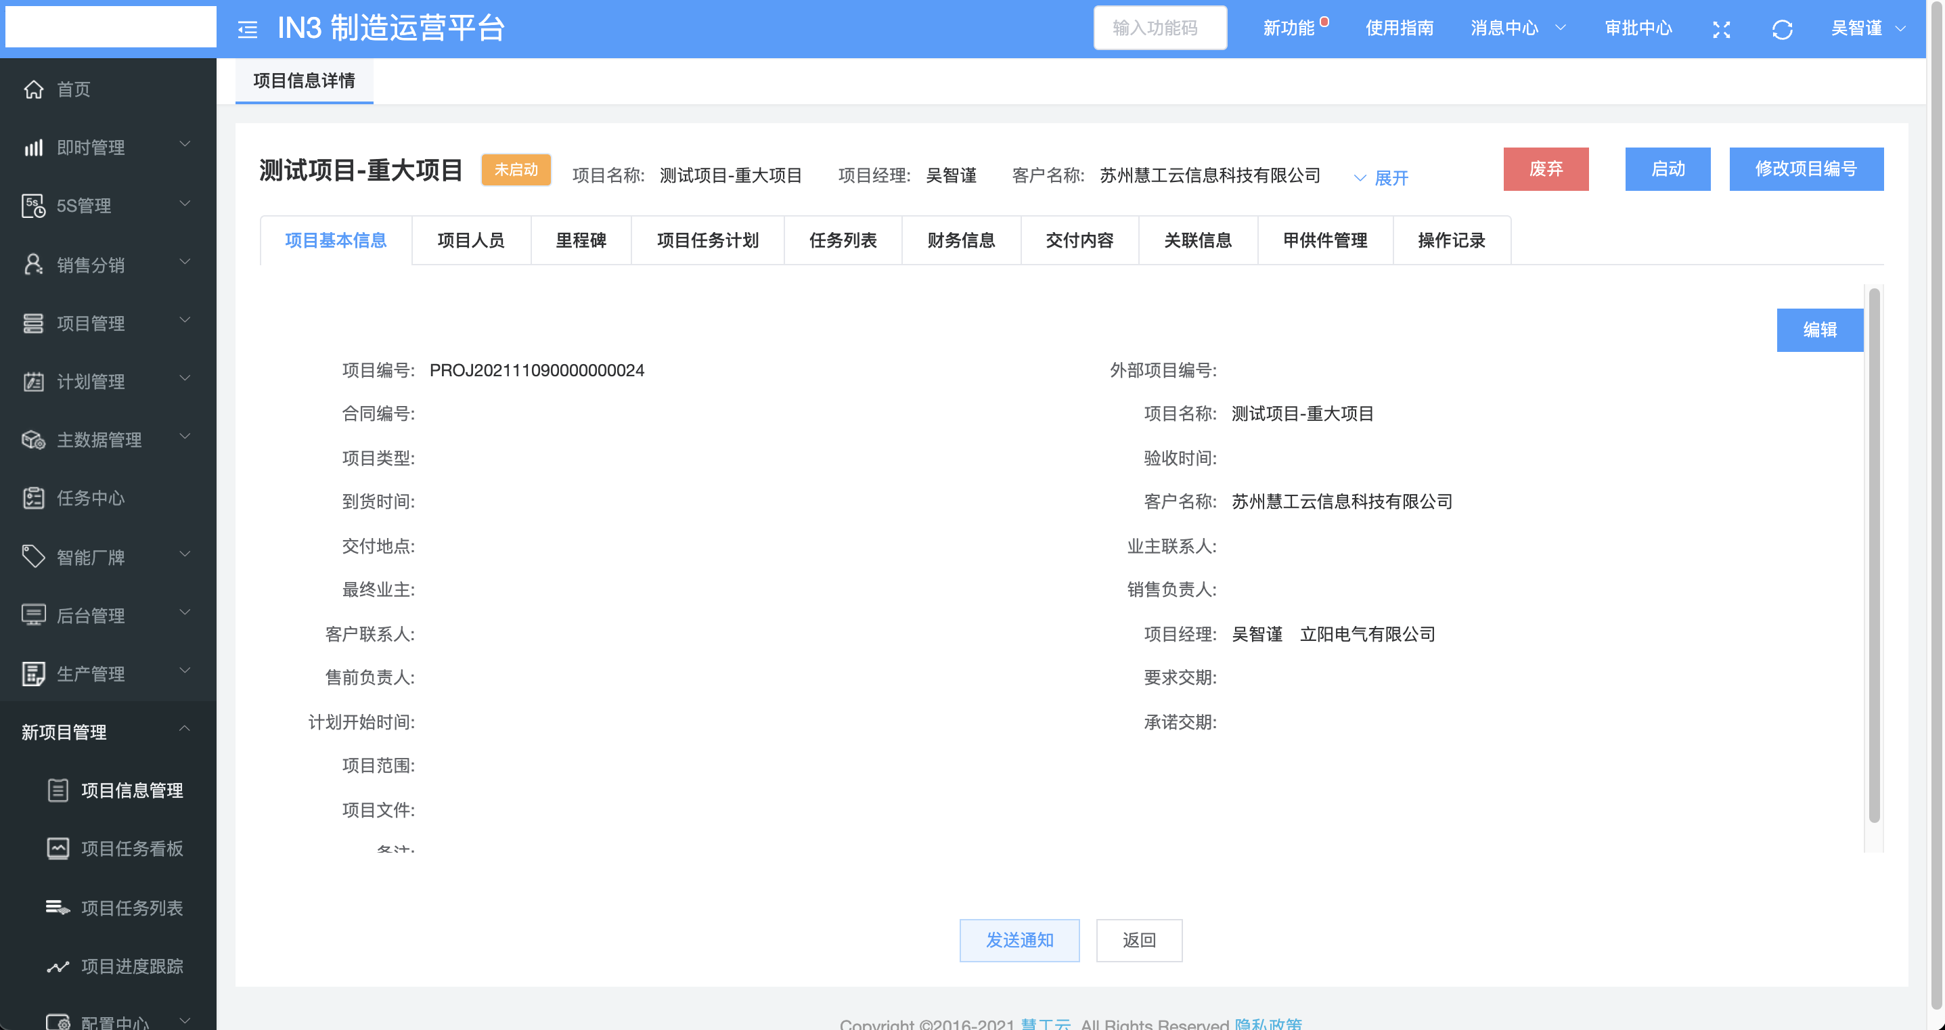Click the 5S管理 sidebar icon
The image size is (1945, 1030).
(x=33, y=206)
